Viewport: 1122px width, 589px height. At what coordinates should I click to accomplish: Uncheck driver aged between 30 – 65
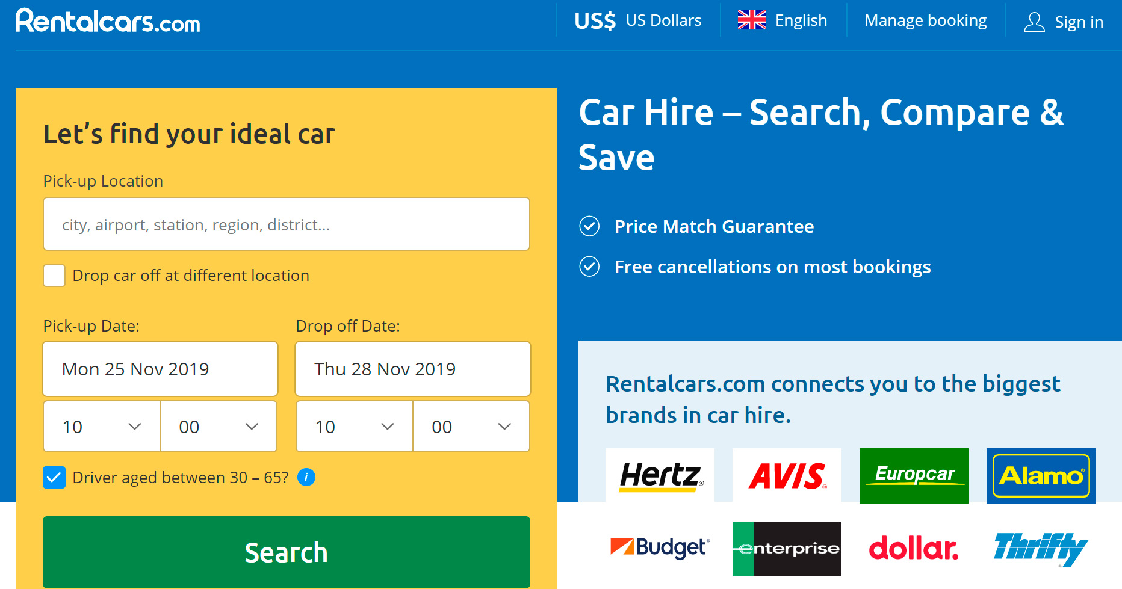point(54,478)
